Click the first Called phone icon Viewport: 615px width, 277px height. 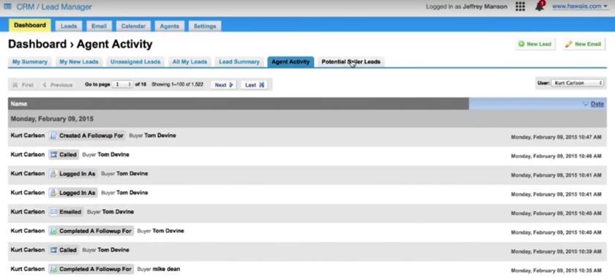click(x=53, y=155)
